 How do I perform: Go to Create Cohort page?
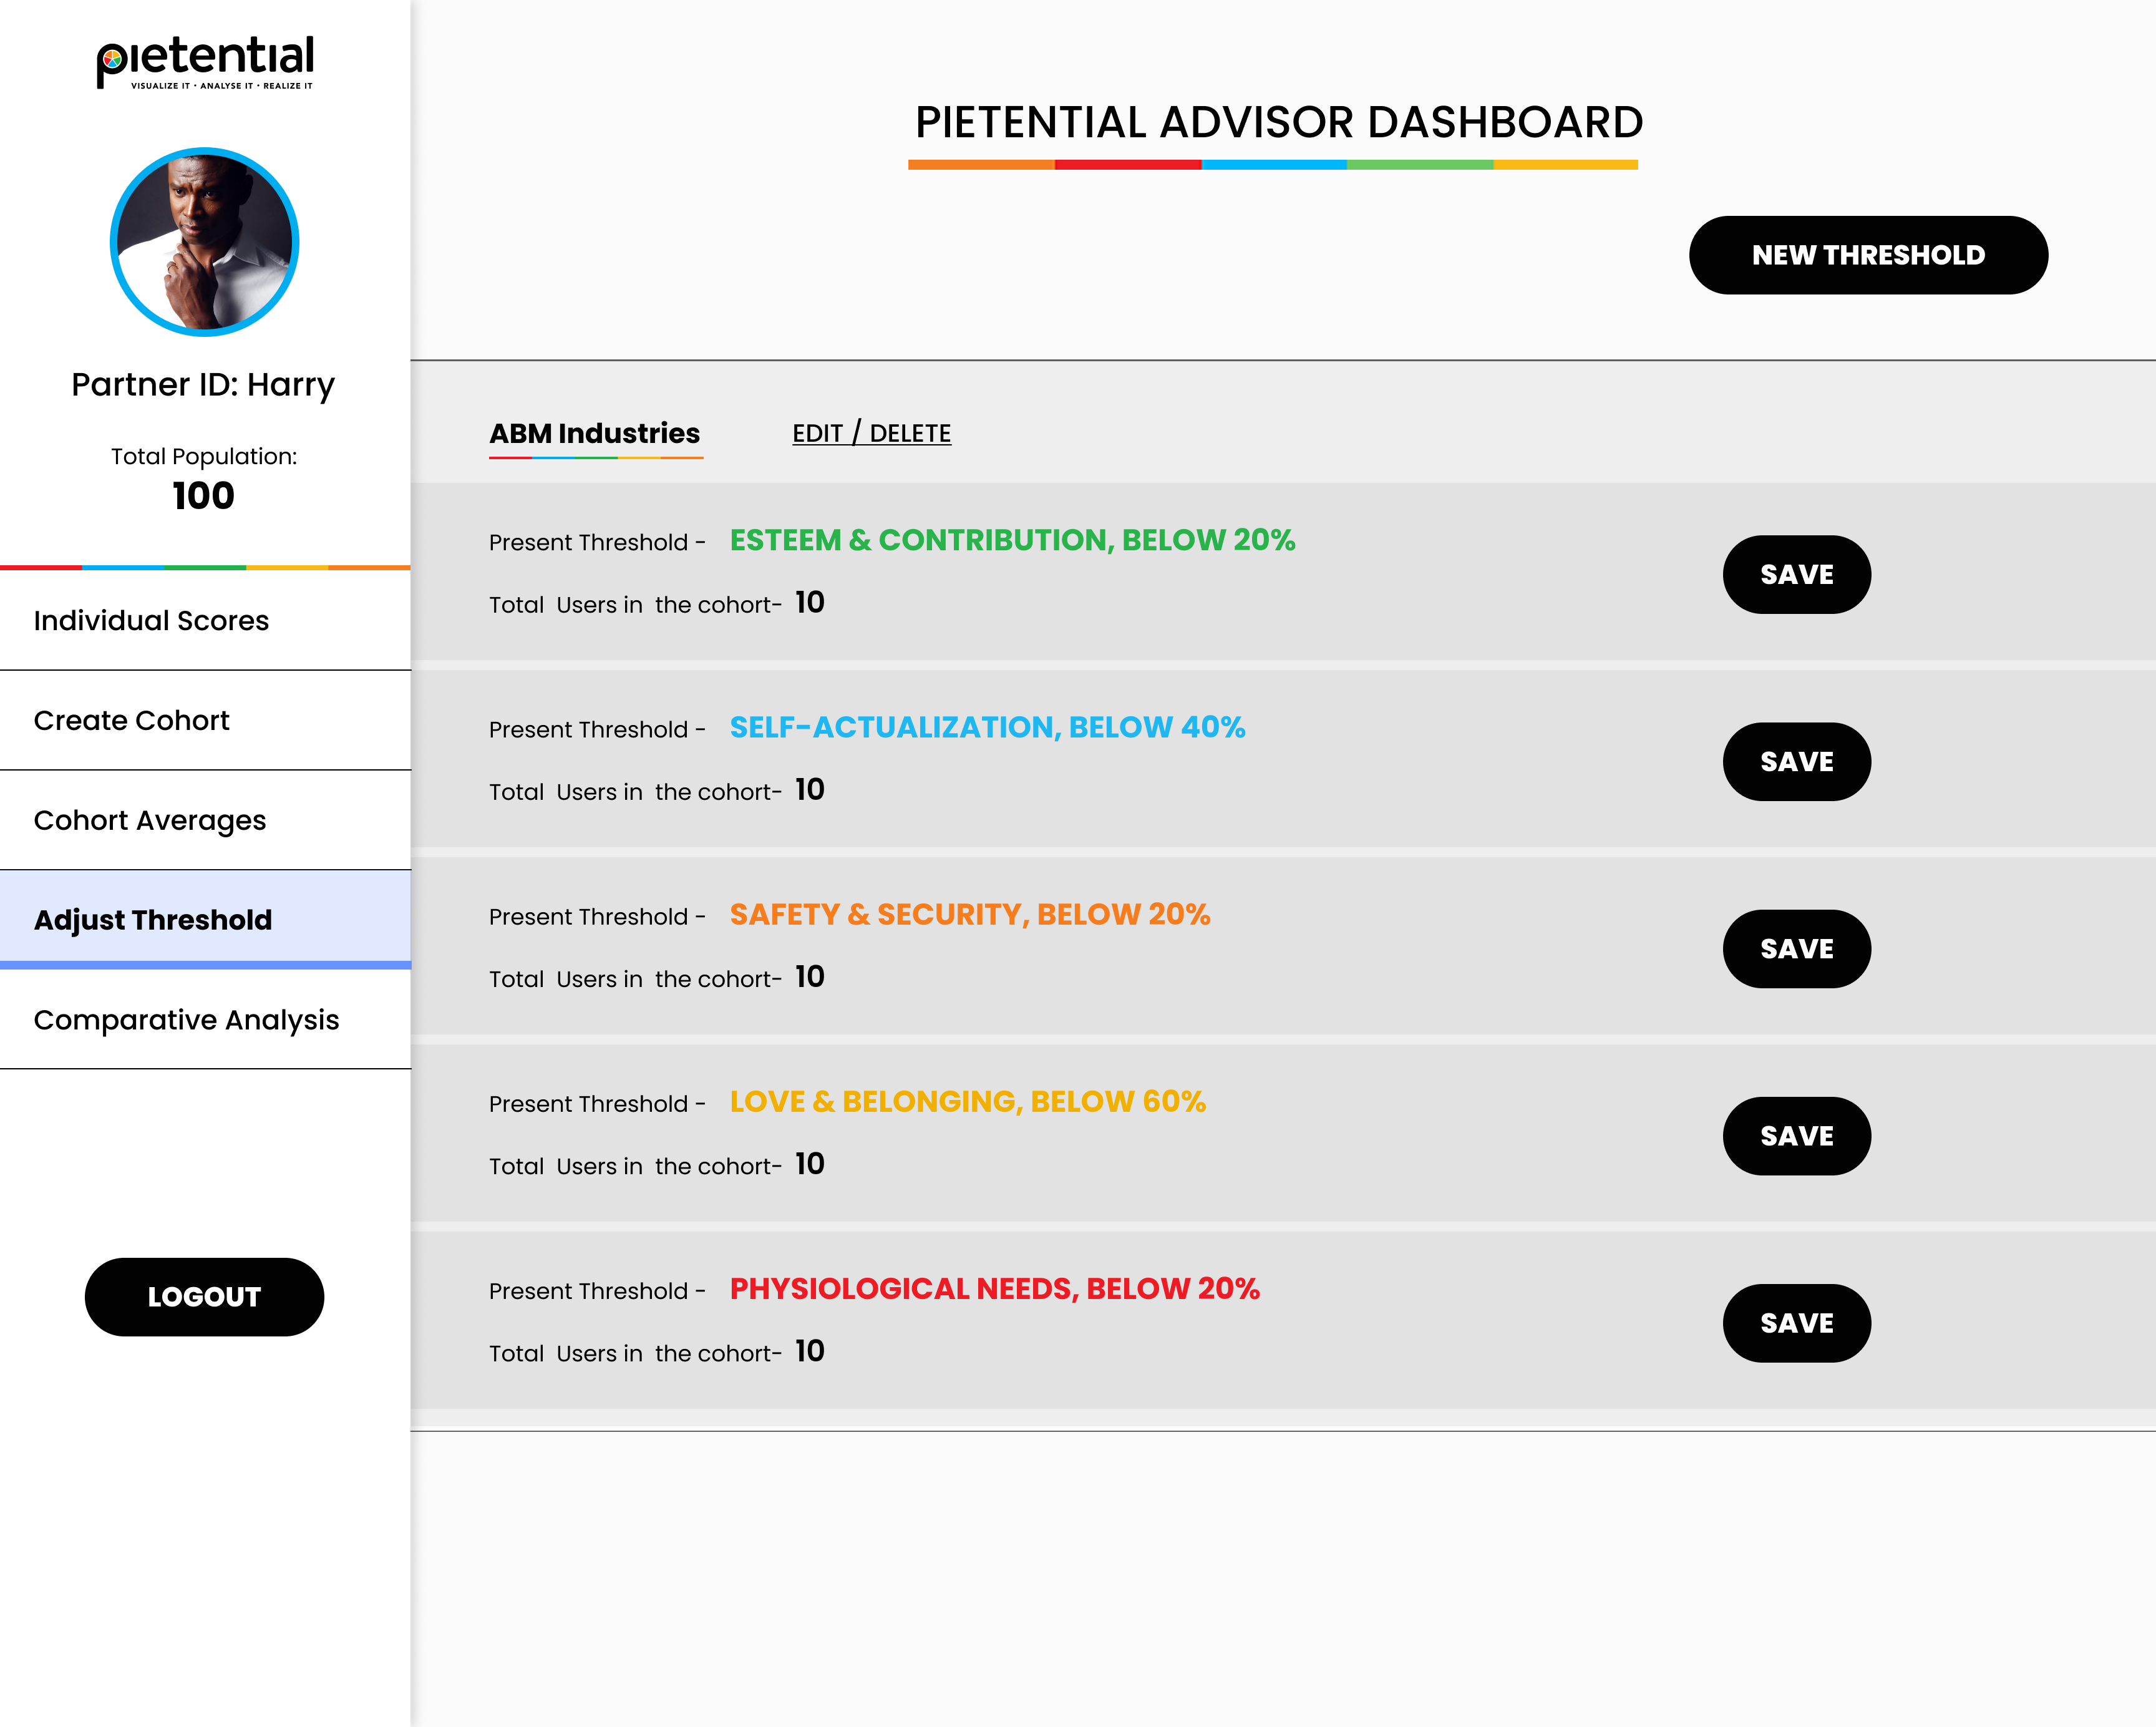pyautogui.click(x=131, y=720)
